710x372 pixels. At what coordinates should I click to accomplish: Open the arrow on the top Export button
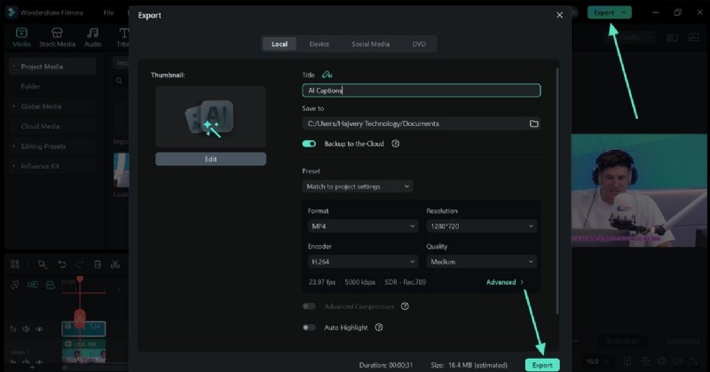[624, 12]
